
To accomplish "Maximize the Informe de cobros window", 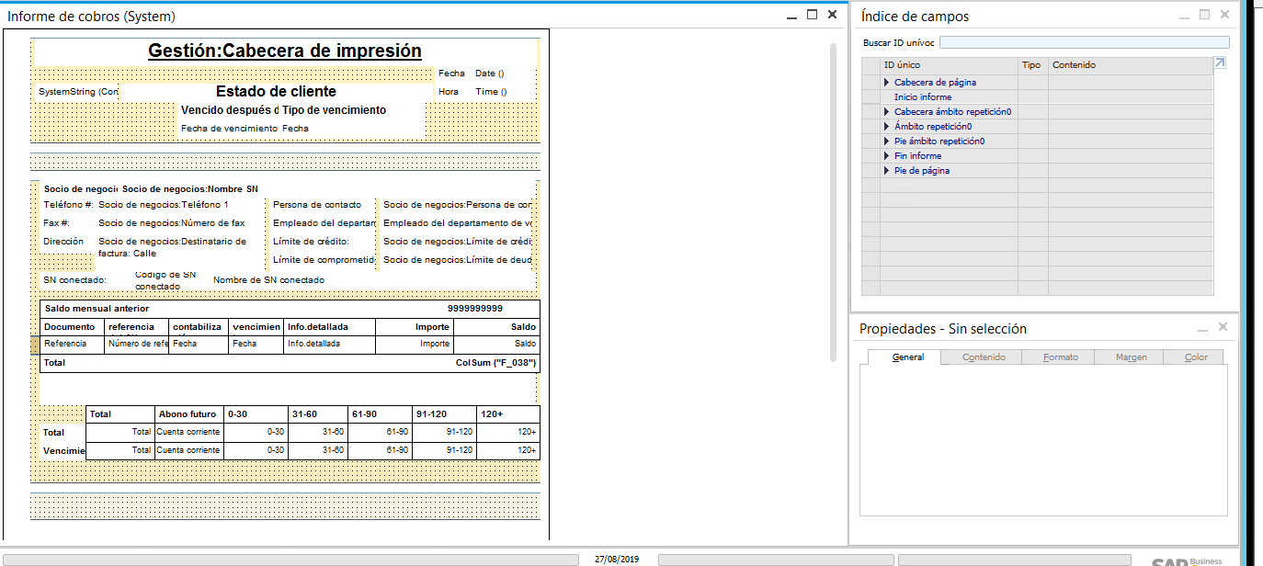I will click(x=812, y=15).
